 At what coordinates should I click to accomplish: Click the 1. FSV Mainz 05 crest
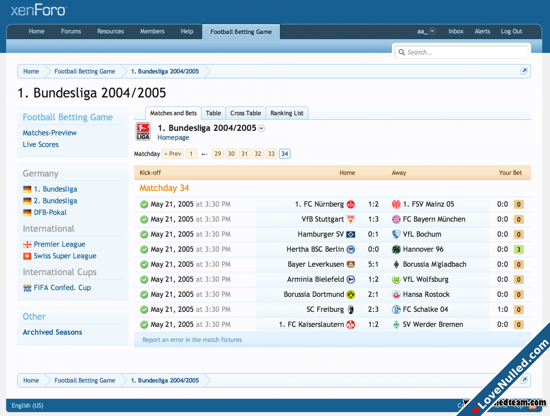[396, 204]
